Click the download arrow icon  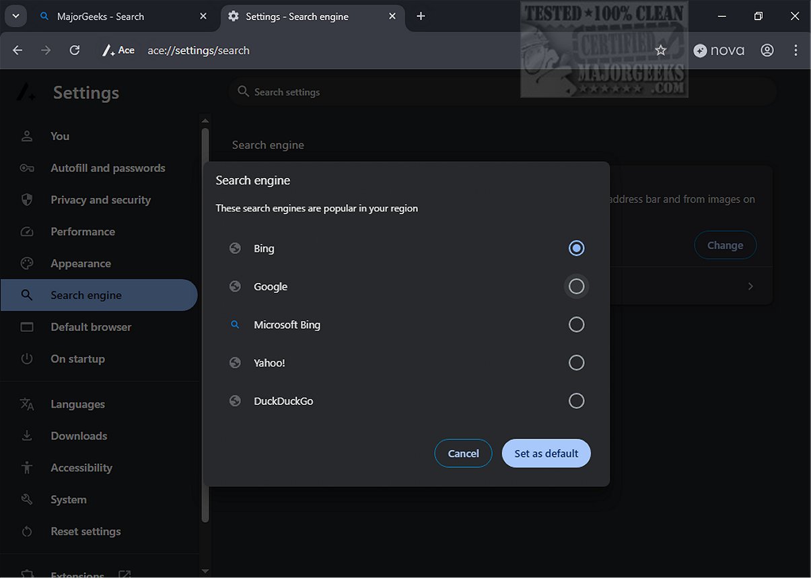point(27,436)
